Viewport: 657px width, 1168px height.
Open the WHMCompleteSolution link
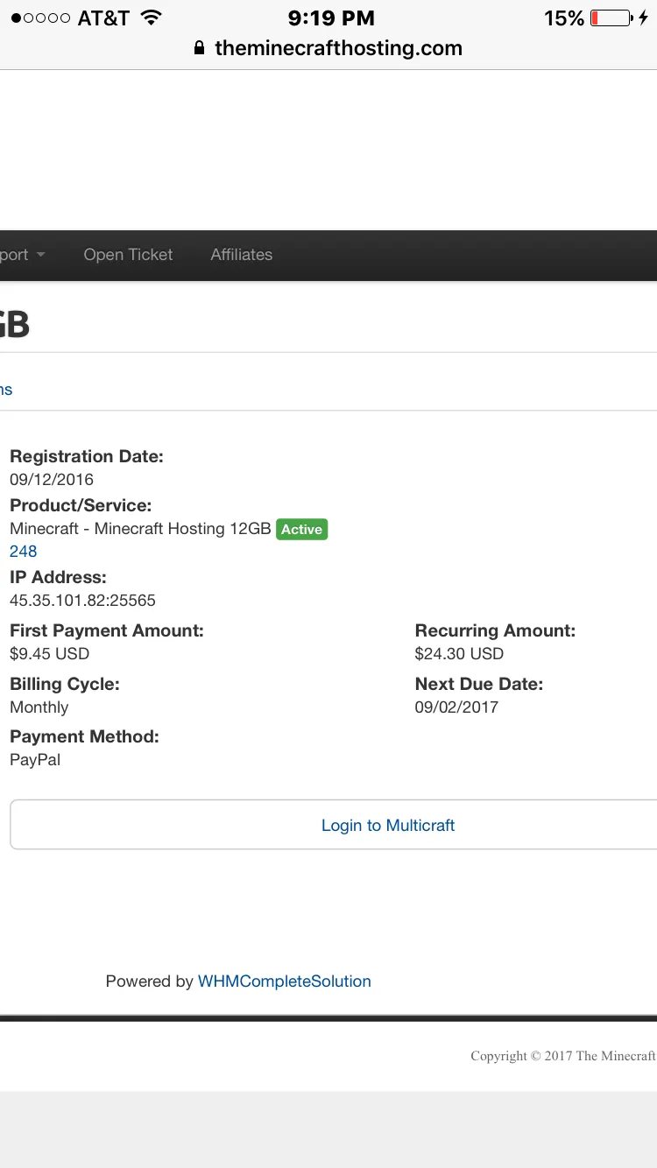point(285,982)
